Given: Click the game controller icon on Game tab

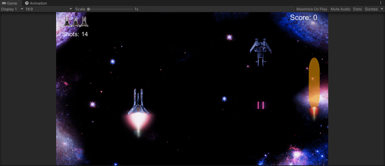Looking at the screenshot, I should pos(4,3).
